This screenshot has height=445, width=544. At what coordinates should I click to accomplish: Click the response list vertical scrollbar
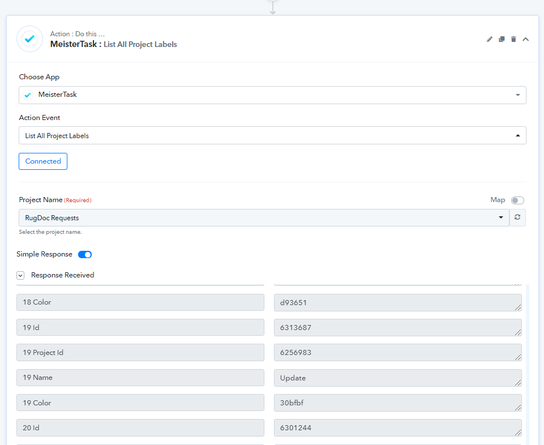click(528, 365)
